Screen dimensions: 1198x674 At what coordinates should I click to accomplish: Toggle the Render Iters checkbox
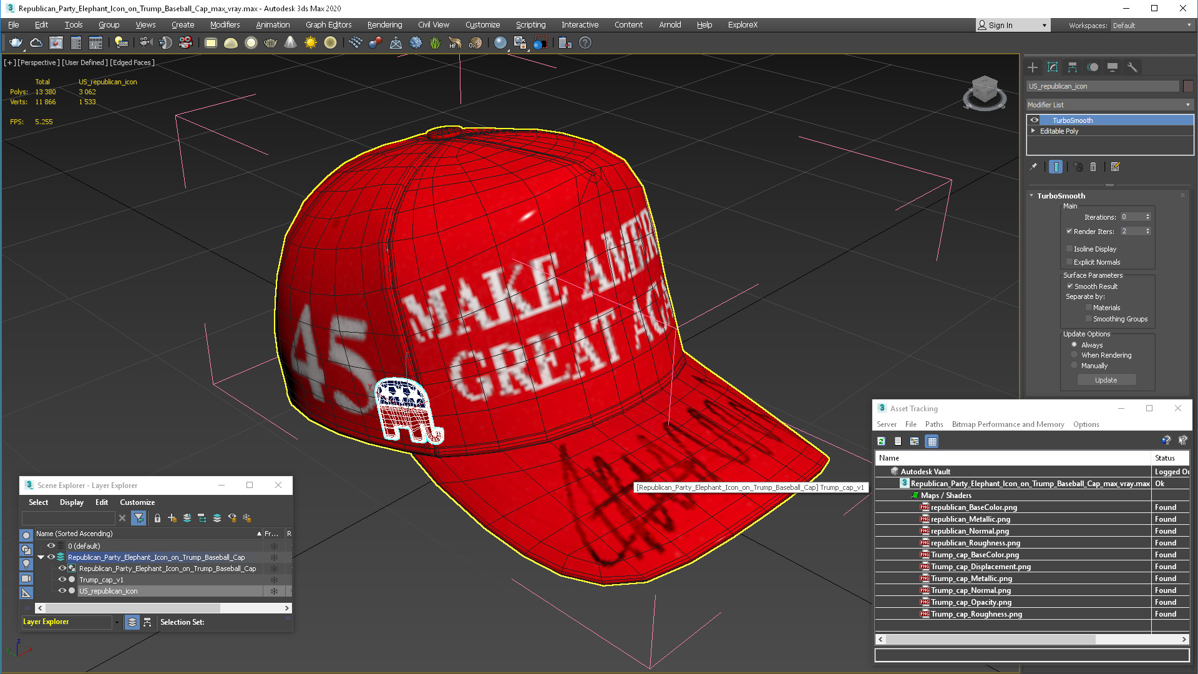(x=1069, y=231)
